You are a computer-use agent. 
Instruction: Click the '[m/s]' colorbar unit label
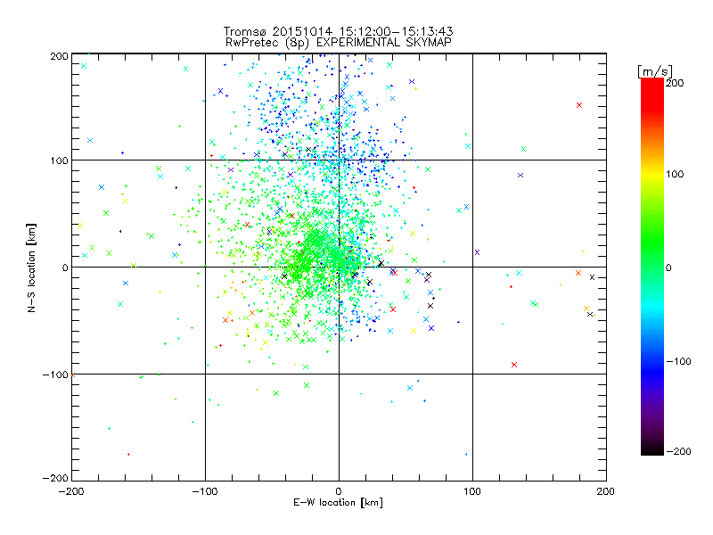(x=655, y=71)
